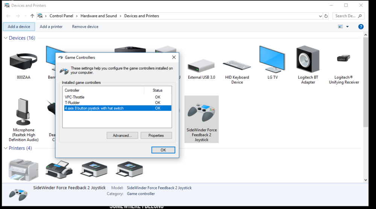Select the T-Rudder controller row
376x209 pixels.
(118, 103)
